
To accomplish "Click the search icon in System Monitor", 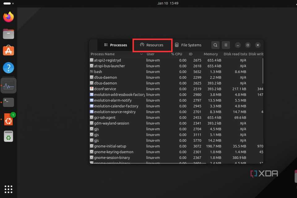I will pos(215,45).
